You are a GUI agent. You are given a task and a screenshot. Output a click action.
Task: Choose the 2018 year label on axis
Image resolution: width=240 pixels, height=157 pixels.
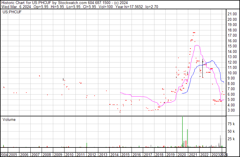[x=159, y=154]
